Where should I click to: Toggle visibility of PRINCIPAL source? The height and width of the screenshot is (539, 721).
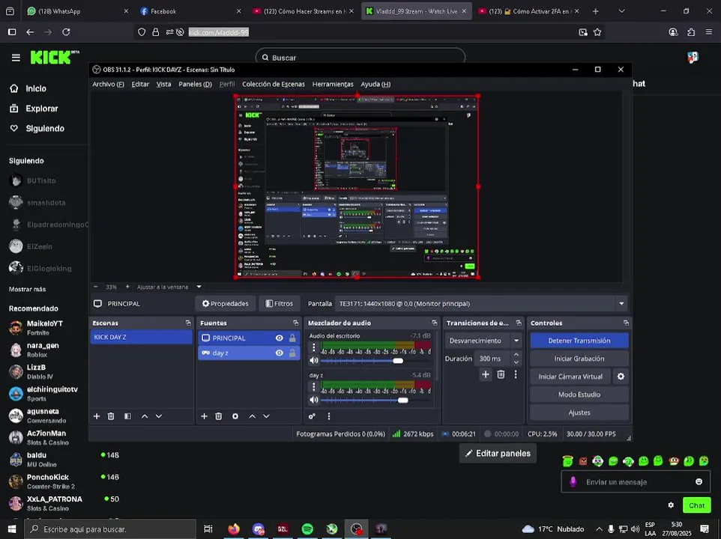[x=279, y=338]
